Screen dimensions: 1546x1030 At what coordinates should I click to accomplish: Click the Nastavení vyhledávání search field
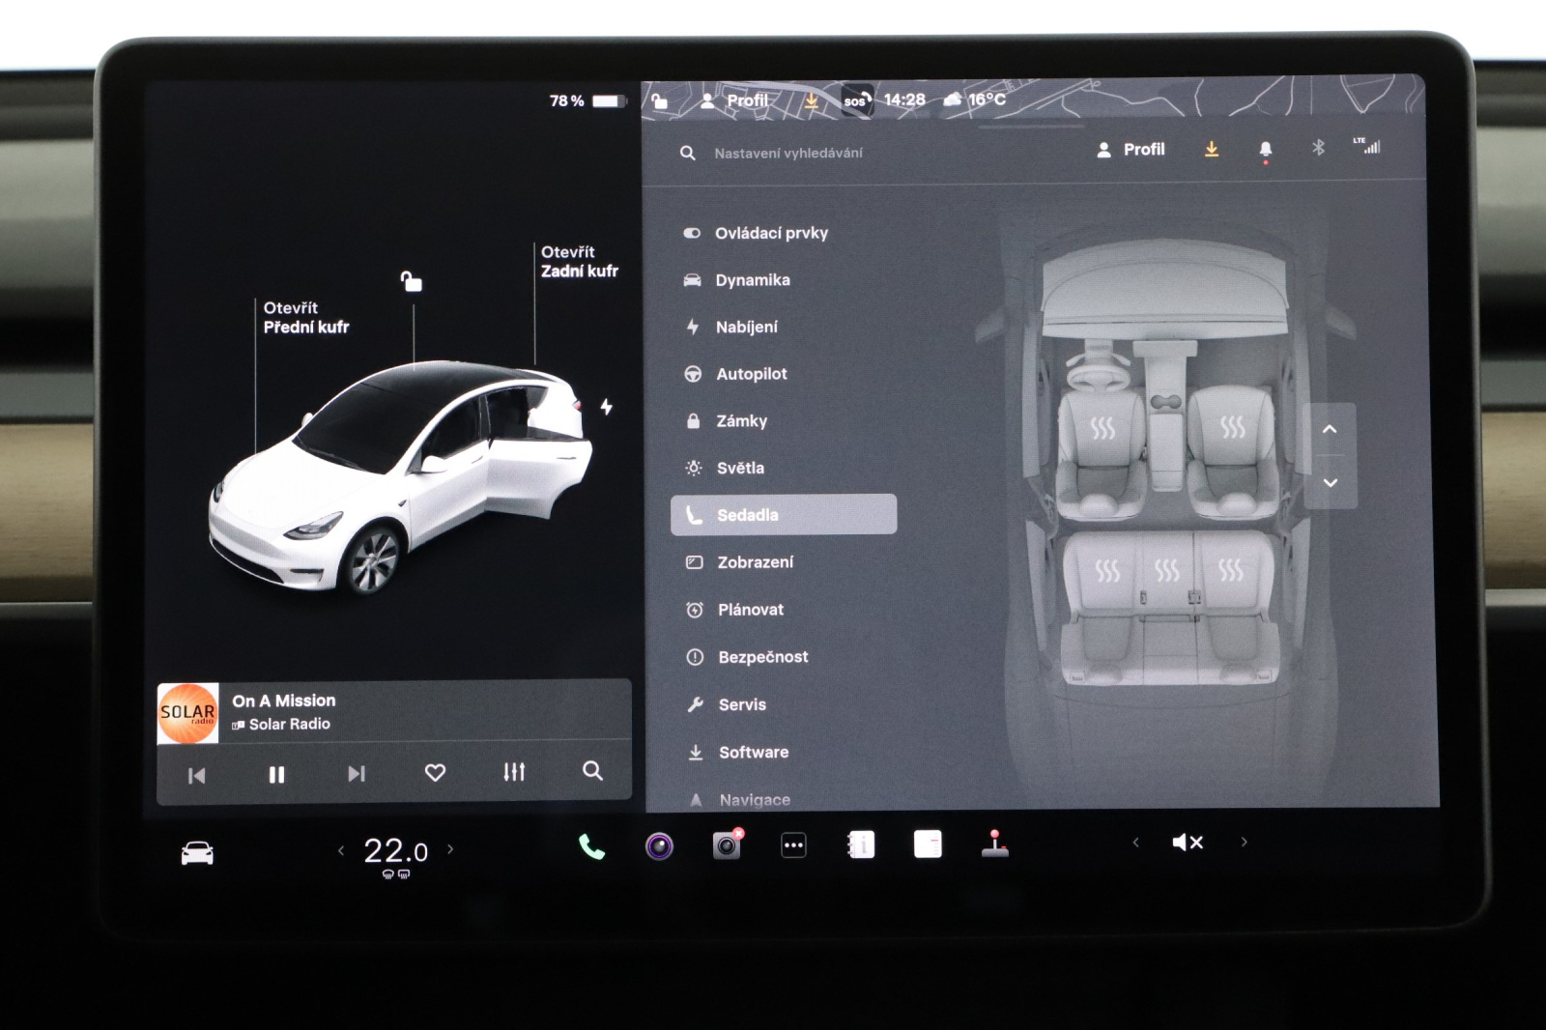[788, 153]
